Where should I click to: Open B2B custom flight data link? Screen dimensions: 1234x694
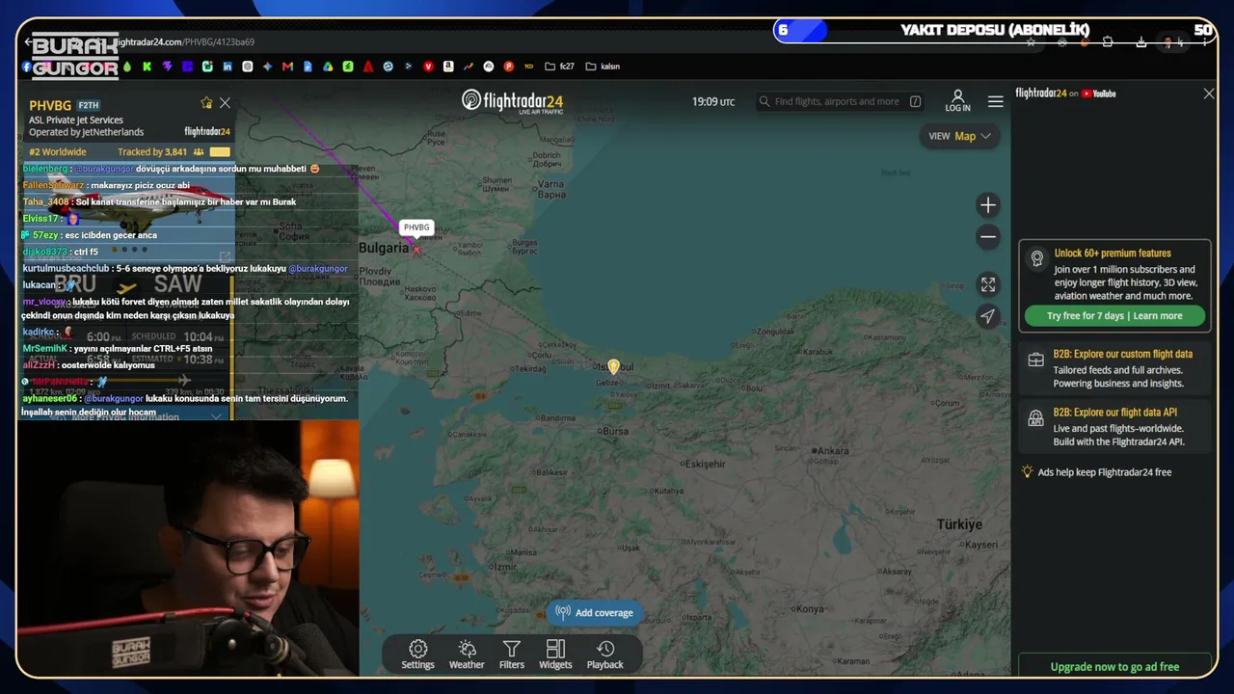tap(1114, 368)
